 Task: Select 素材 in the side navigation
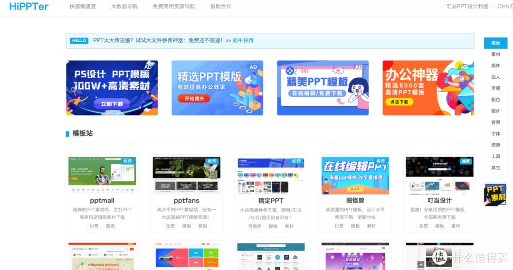(495, 54)
